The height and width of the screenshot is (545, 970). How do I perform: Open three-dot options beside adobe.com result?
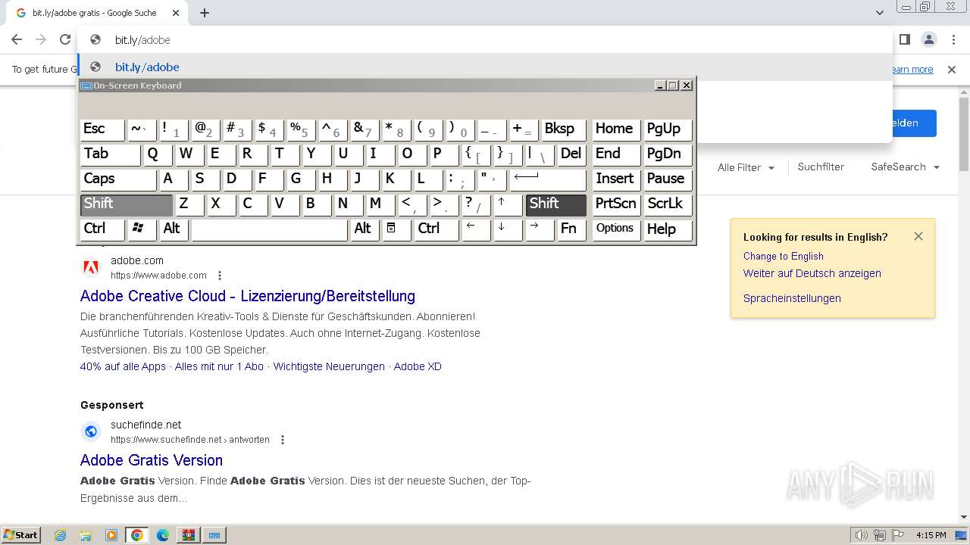coord(220,276)
